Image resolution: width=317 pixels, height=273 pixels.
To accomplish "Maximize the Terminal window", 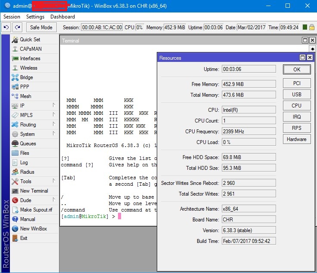I will 305,40.
